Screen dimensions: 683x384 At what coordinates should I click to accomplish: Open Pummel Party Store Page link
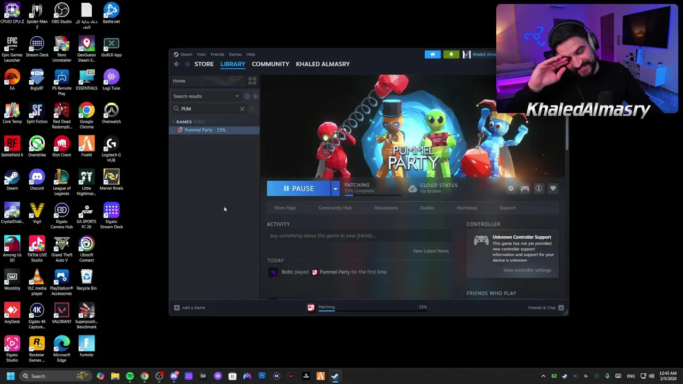tap(285, 208)
